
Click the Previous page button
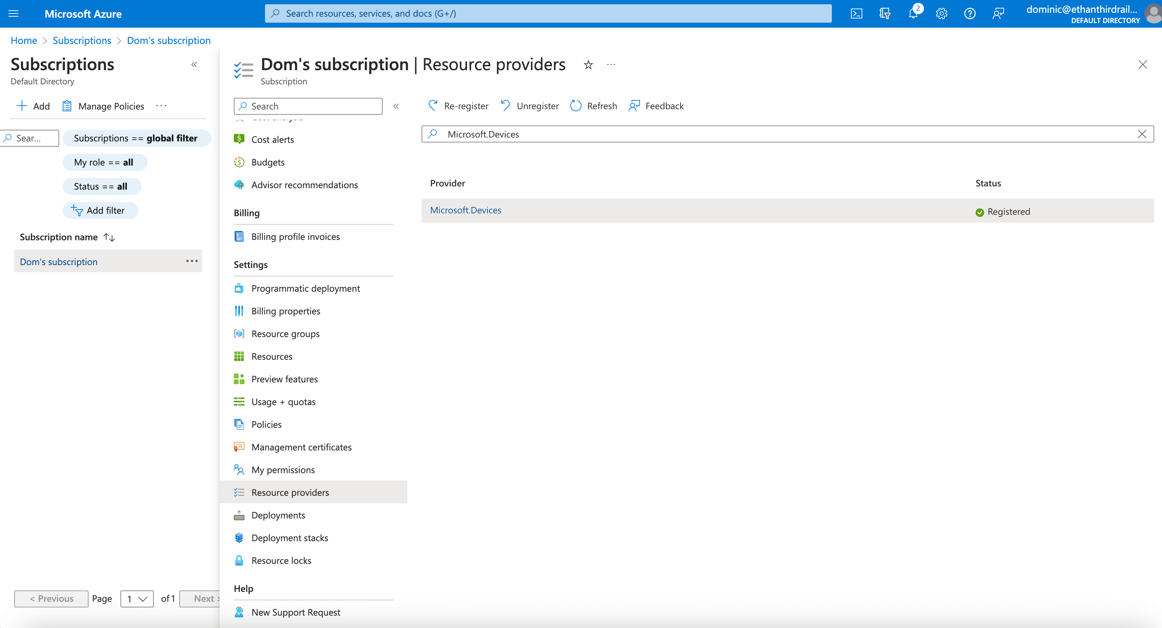point(51,599)
